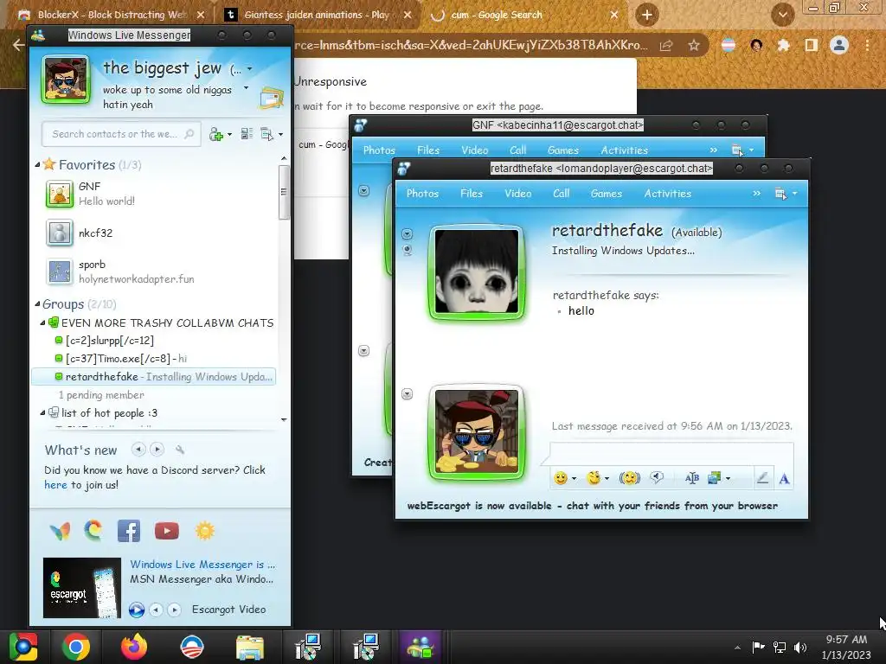The width and height of the screenshot is (886, 664).
Task: Choose the wink icon in chat
Action: (x=594, y=478)
